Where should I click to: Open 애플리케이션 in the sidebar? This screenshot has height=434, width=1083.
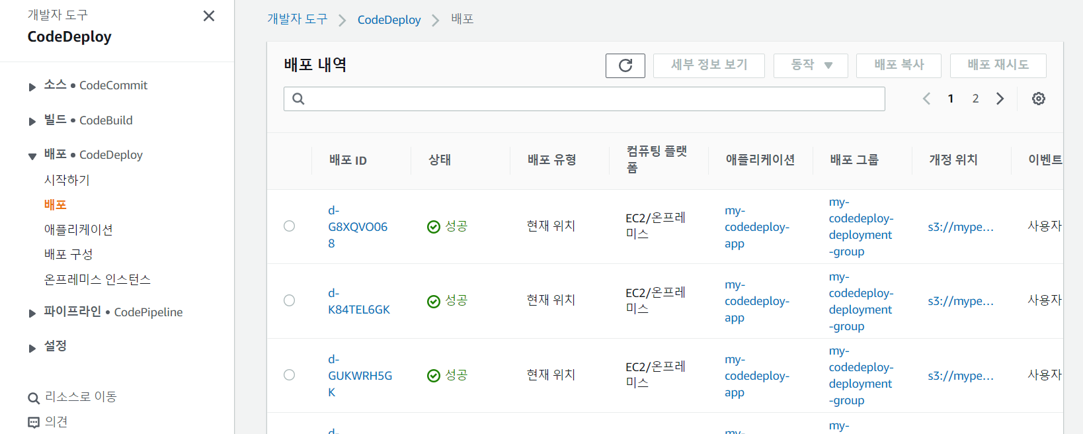click(79, 230)
